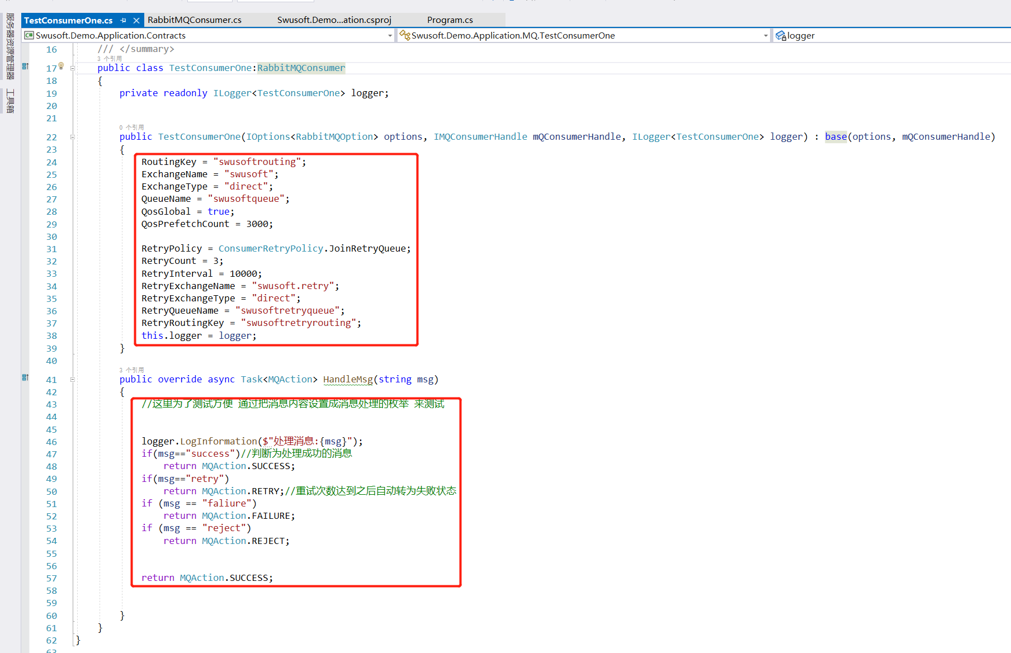The height and width of the screenshot is (653, 1011).
Task: Click the "swusoftqueue" string on line 27
Action: 246,198
